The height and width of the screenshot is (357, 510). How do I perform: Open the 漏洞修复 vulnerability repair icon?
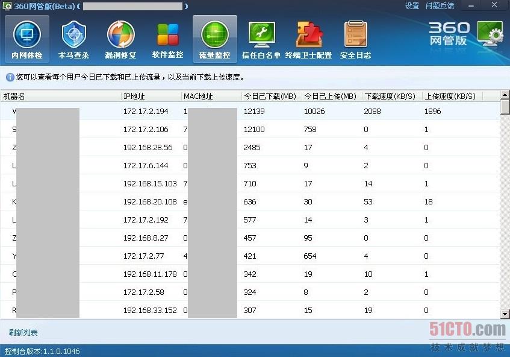pyautogui.click(x=120, y=39)
